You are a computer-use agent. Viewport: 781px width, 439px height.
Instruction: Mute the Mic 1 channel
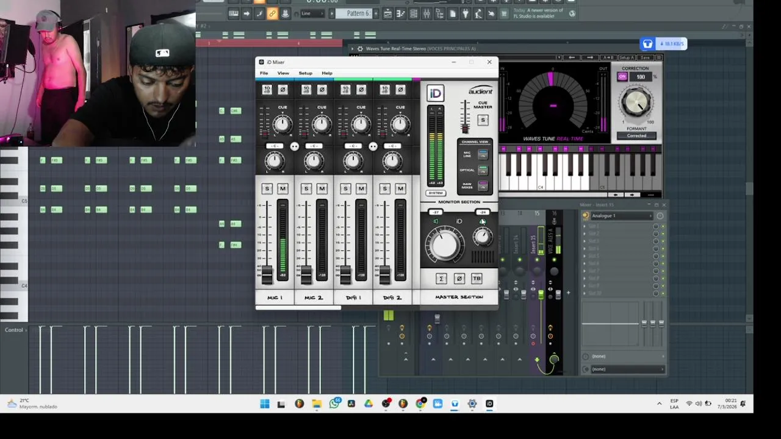coord(283,189)
